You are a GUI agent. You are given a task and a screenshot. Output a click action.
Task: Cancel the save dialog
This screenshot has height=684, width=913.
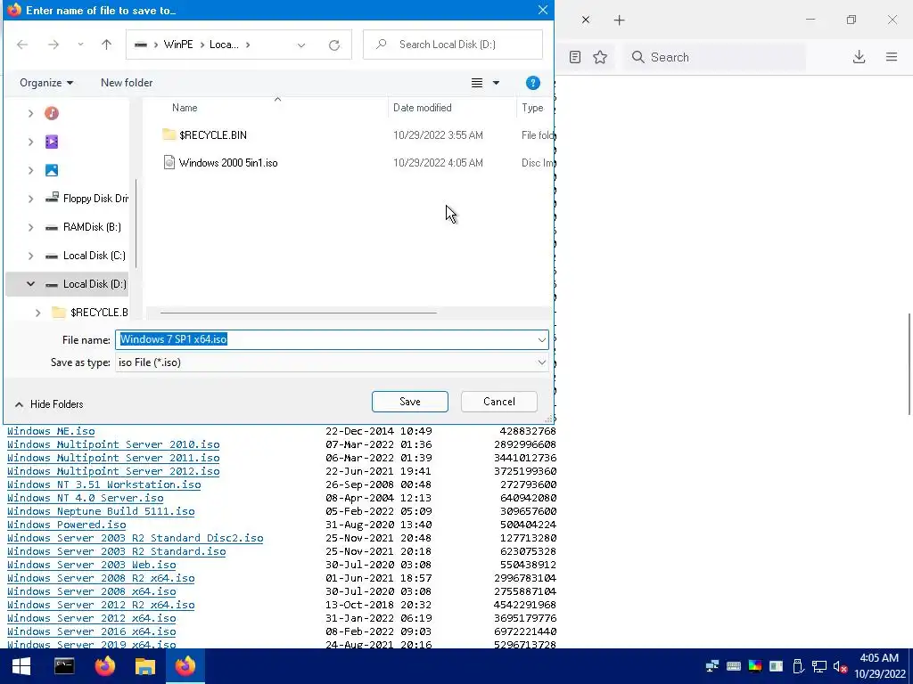click(499, 402)
